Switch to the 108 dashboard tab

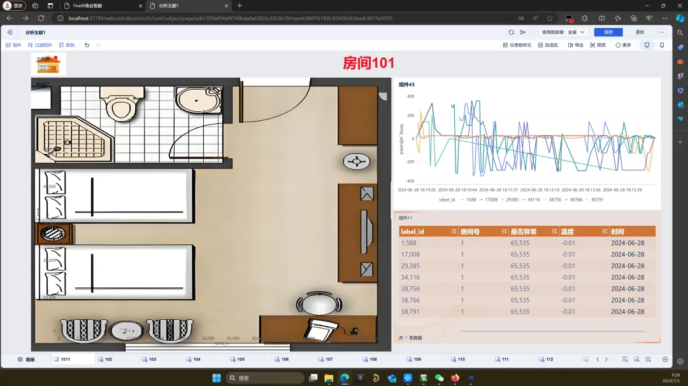[x=369, y=359]
